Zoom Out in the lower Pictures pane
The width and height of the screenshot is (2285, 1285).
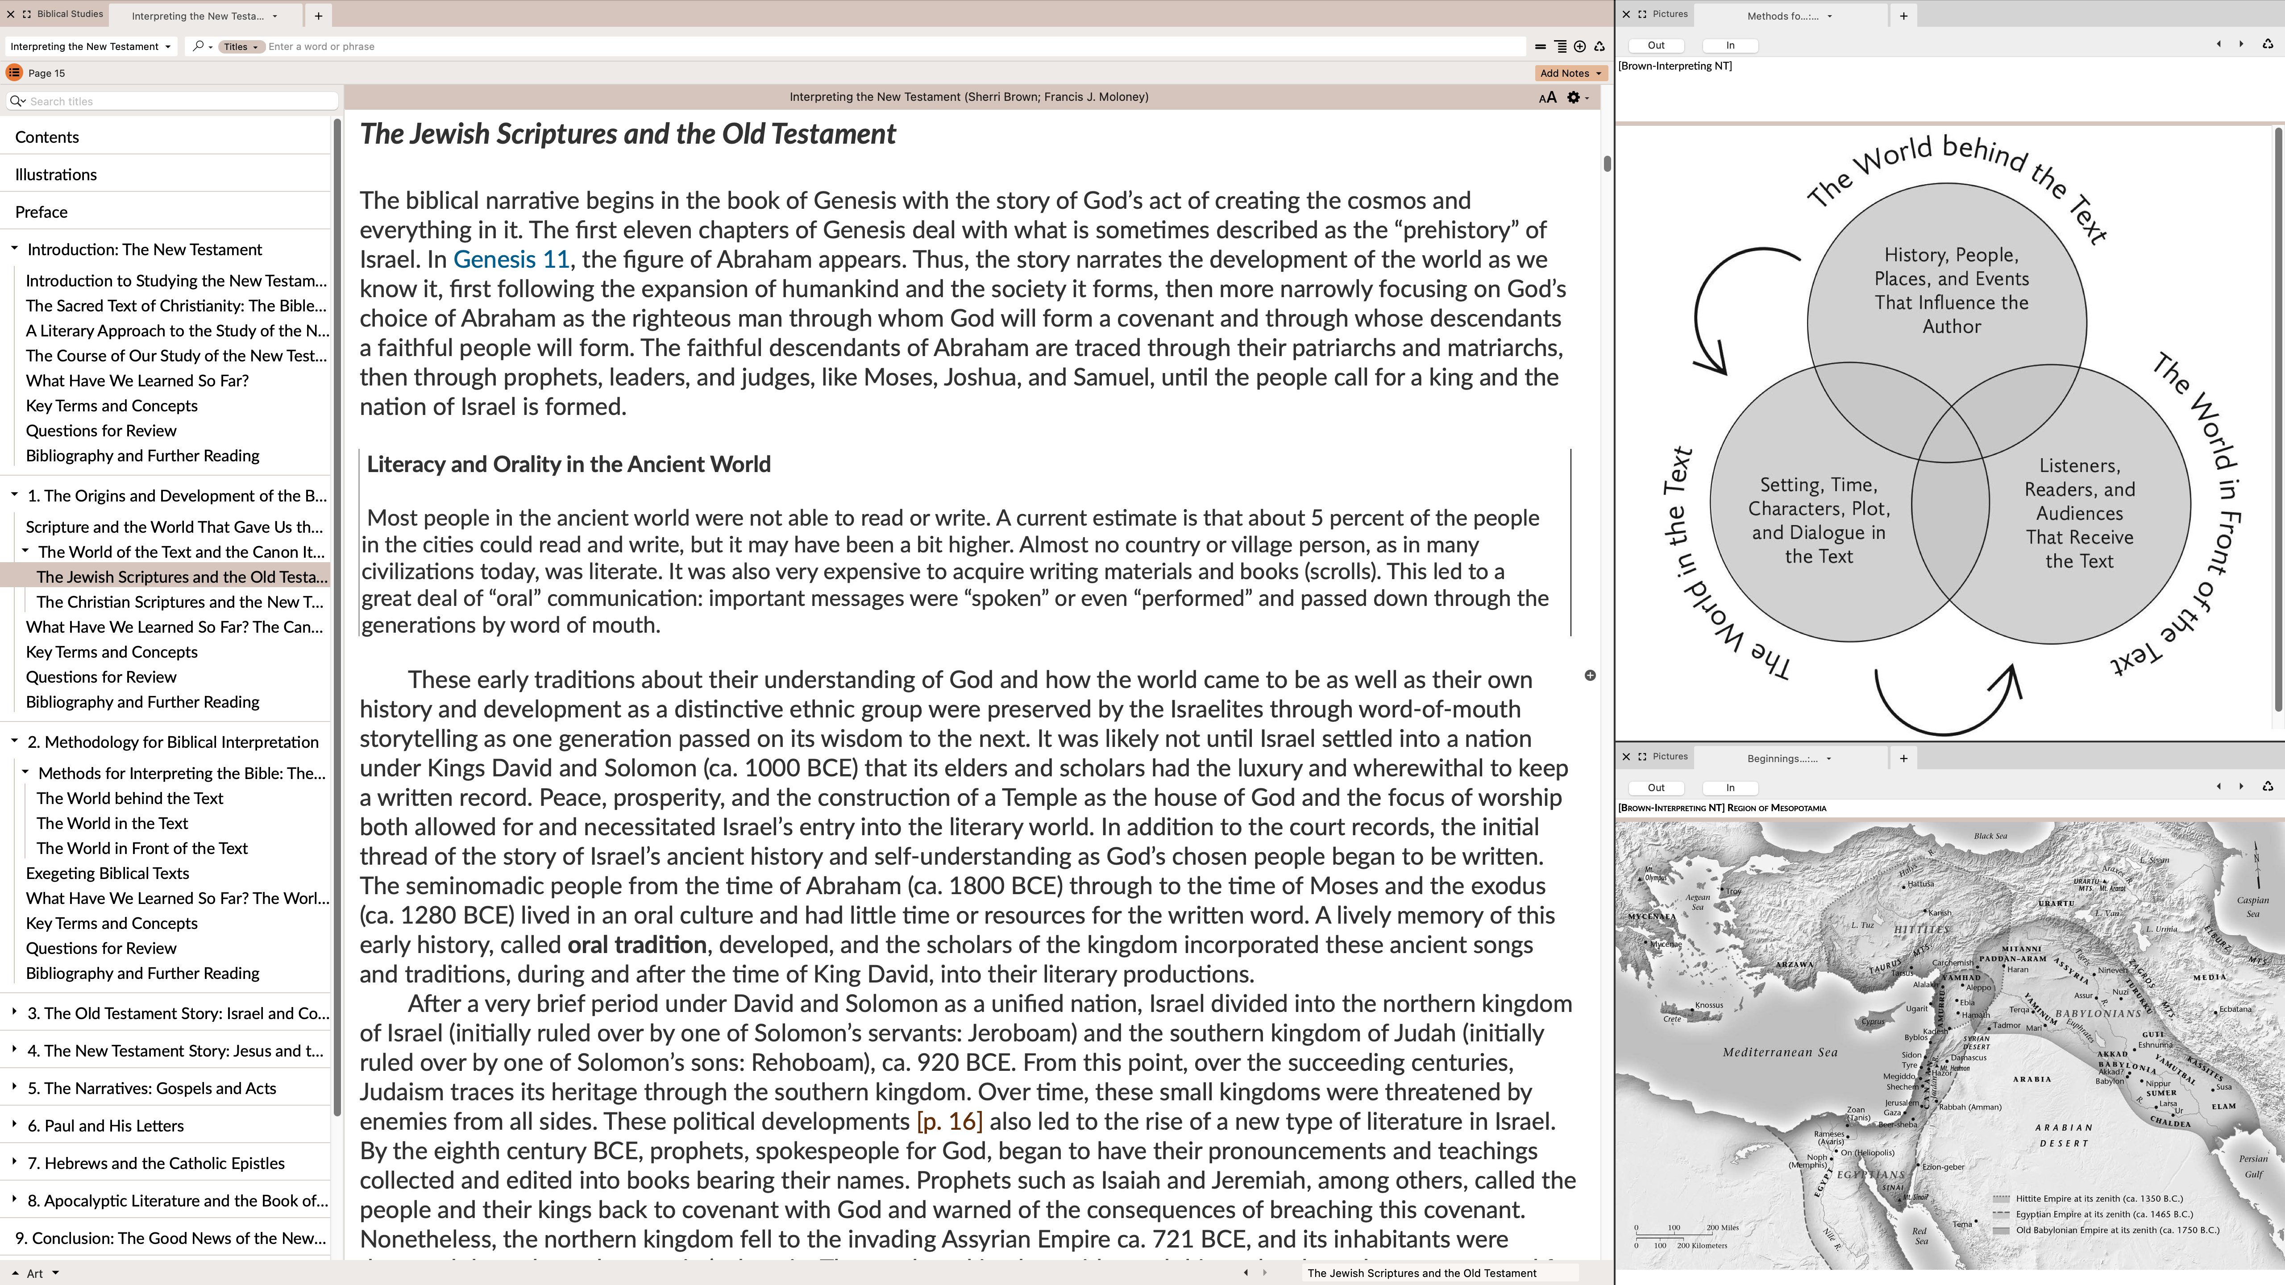(1656, 788)
